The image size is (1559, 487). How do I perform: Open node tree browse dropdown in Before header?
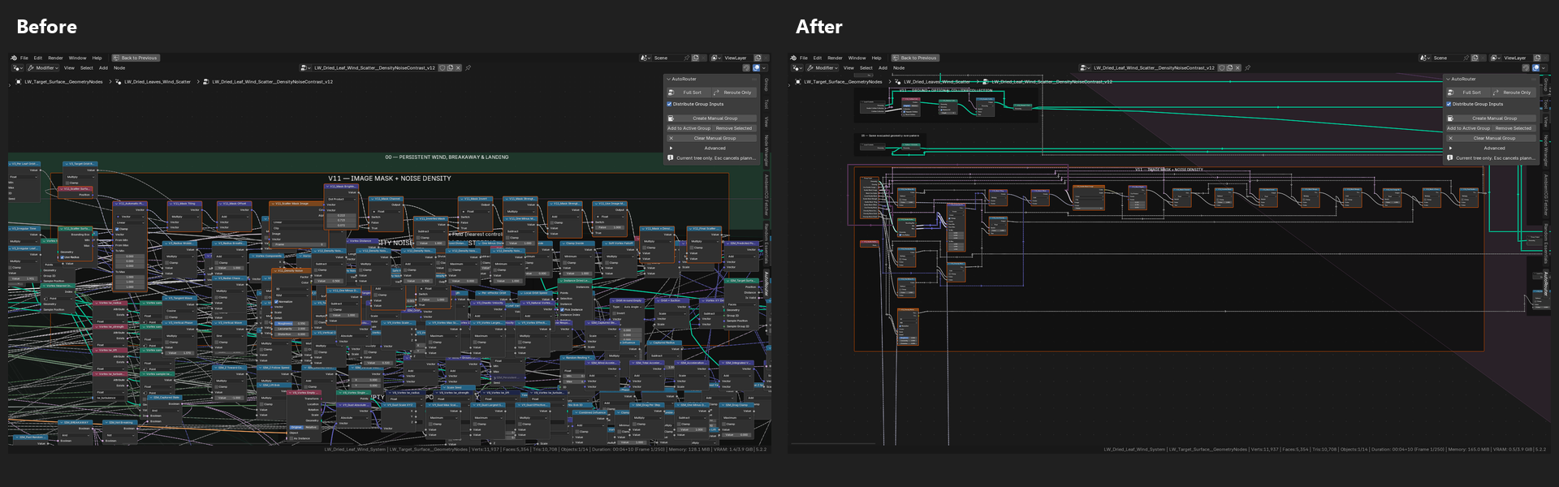(x=306, y=68)
